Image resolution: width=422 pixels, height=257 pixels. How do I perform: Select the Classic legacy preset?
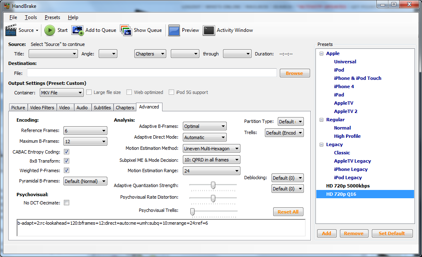(342, 153)
